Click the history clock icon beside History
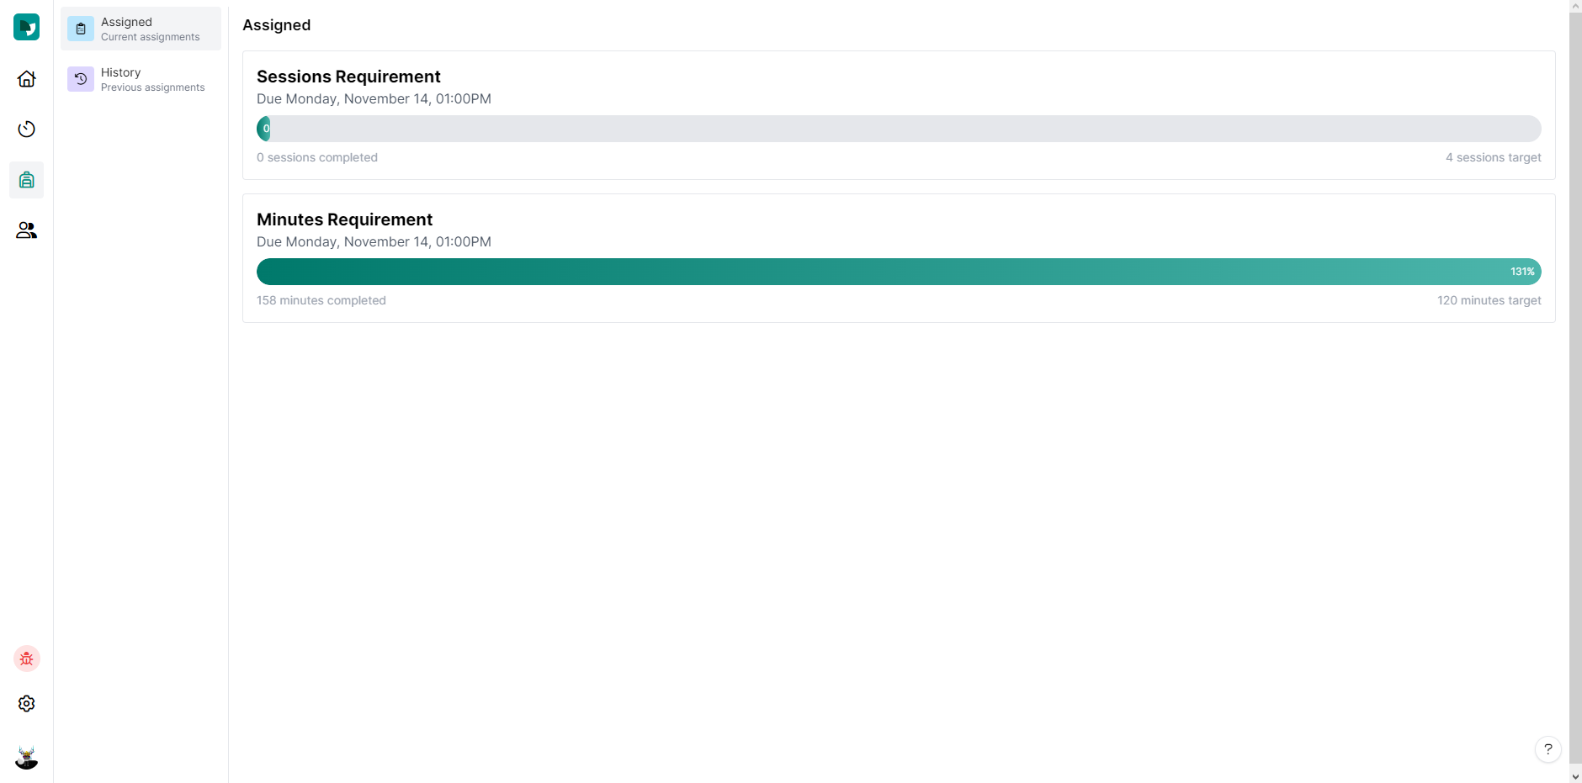Image resolution: width=1582 pixels, height=783 pixels. [81, 79]
